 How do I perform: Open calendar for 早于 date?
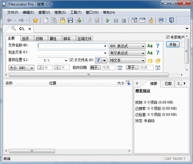pos(158,68)
